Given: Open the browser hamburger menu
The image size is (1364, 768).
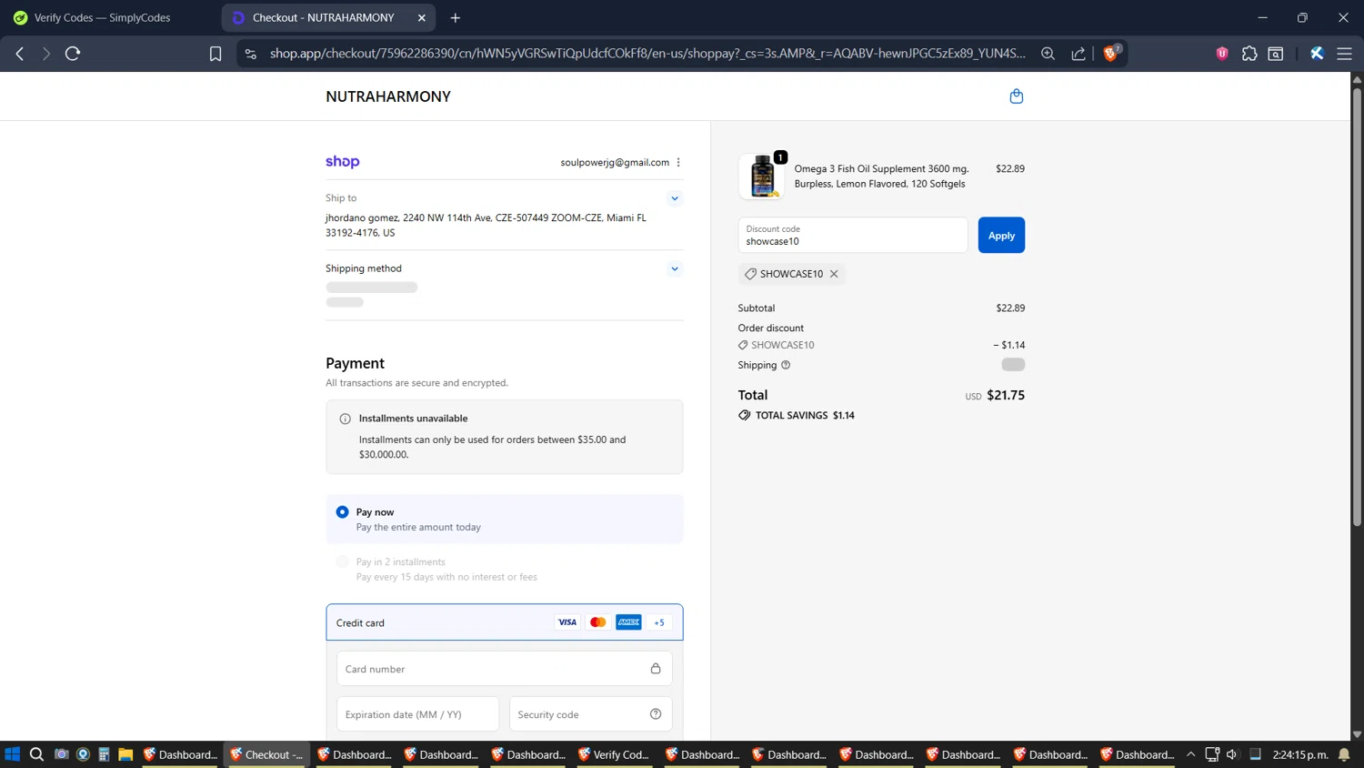Looking at the screenshot, I should (1344, 54).
